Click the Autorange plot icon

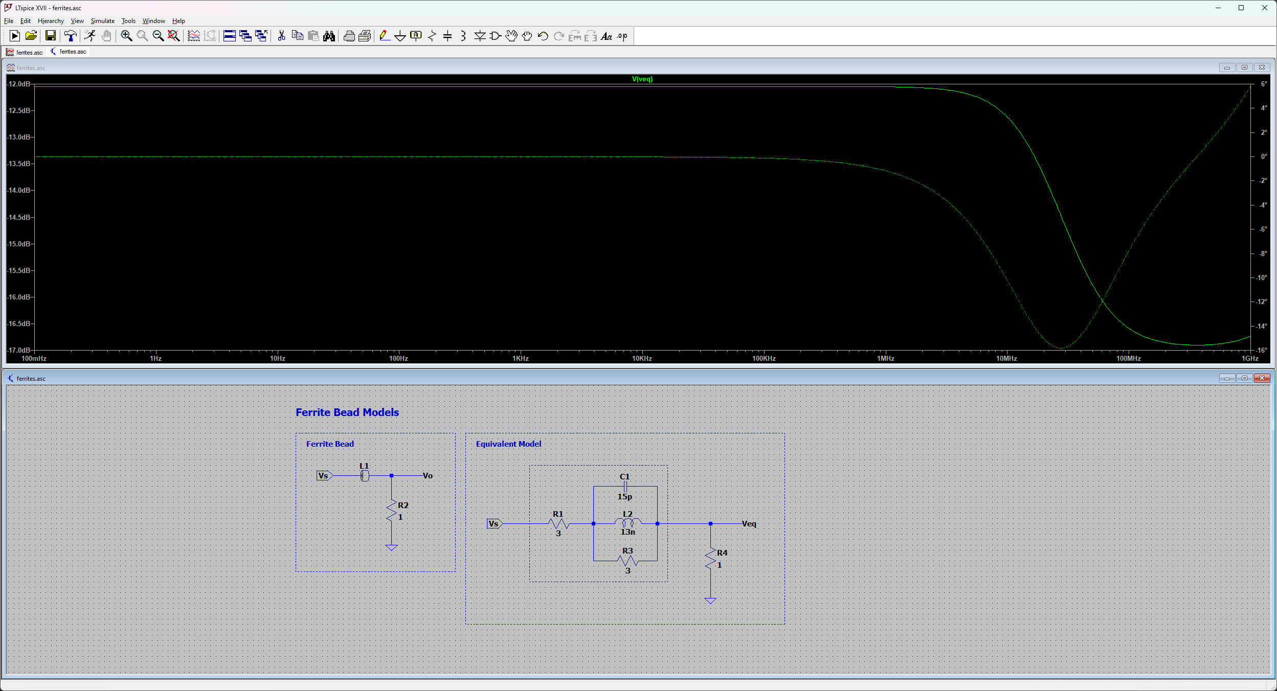194,36
